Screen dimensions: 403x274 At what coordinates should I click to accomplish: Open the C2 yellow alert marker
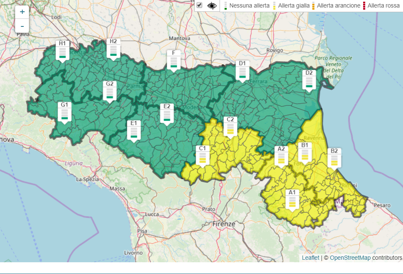coord(230,127)
